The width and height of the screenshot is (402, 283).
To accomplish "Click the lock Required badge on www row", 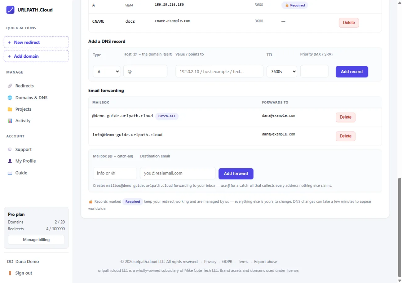I will point(295,5).
